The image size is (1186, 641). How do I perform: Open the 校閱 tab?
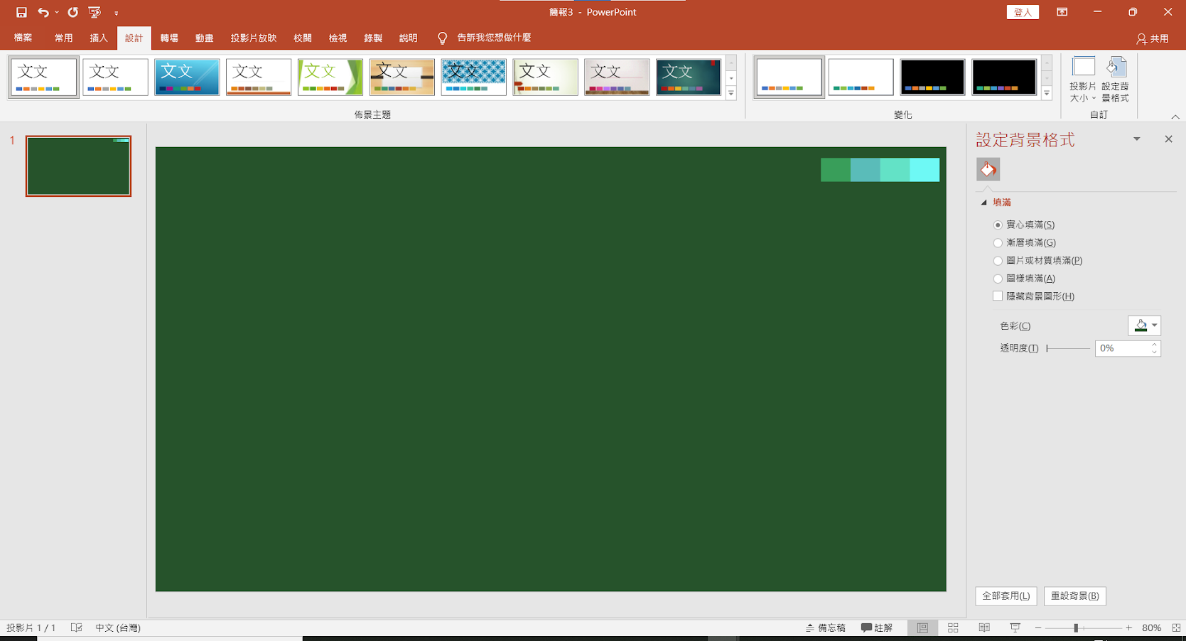(x=303, y=38)
